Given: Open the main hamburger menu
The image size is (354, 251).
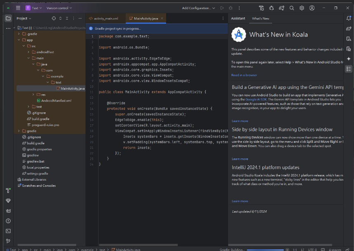Looking at the screenshot, I should pyautogui.click(x=18, y=8).
